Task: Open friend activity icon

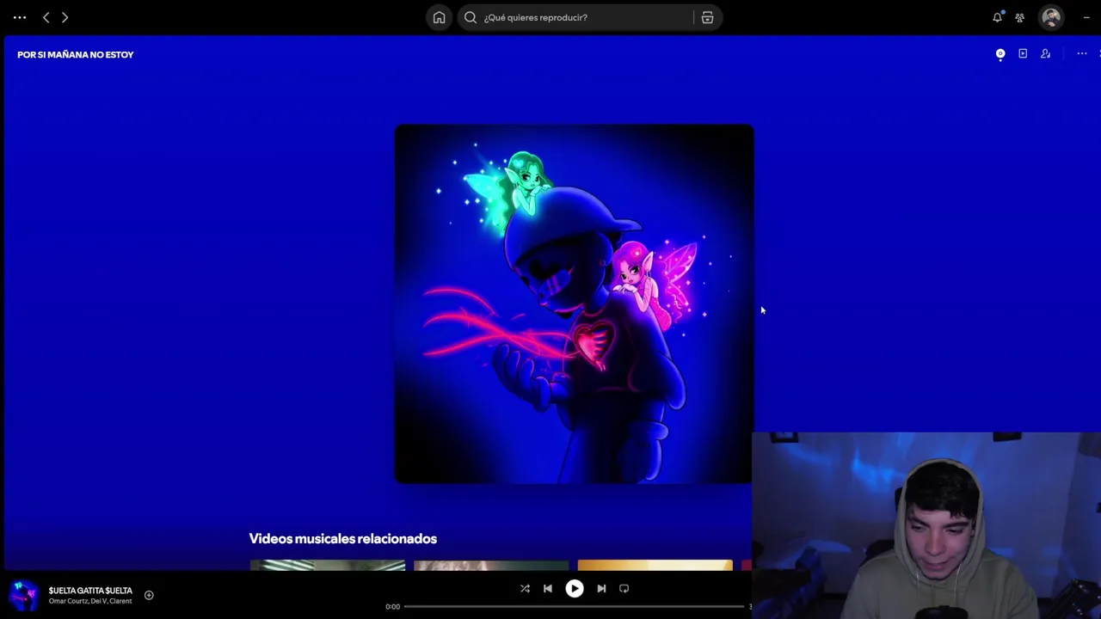Action: (1020, 17)
